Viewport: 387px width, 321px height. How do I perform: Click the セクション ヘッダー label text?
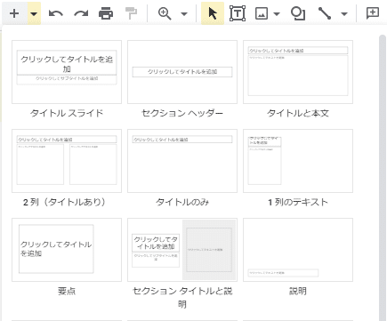coord(182,113)
